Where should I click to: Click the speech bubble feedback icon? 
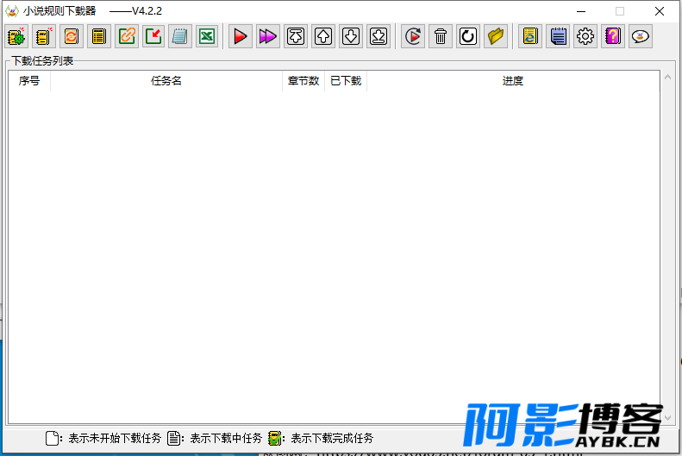coord(641,36)
